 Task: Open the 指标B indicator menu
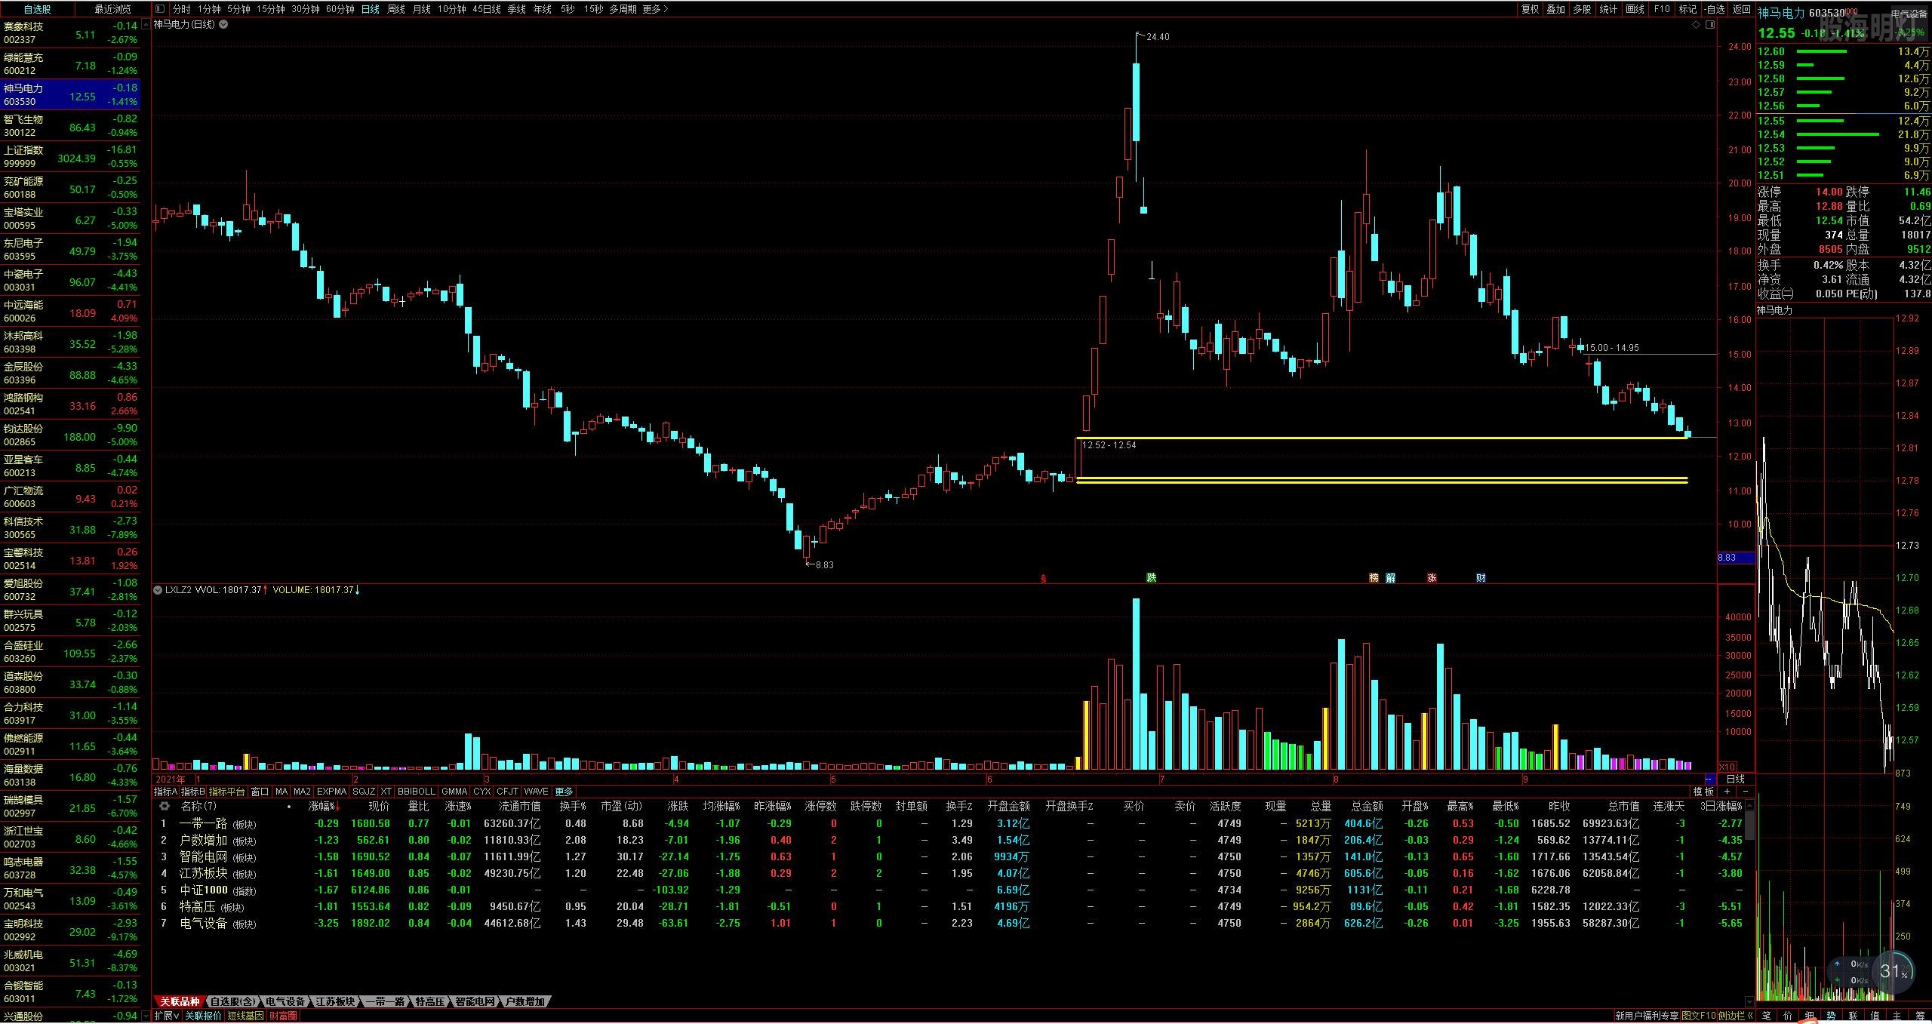coord(193,792)
